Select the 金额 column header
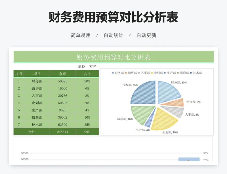The image size is (227, 174). [62, 74]
